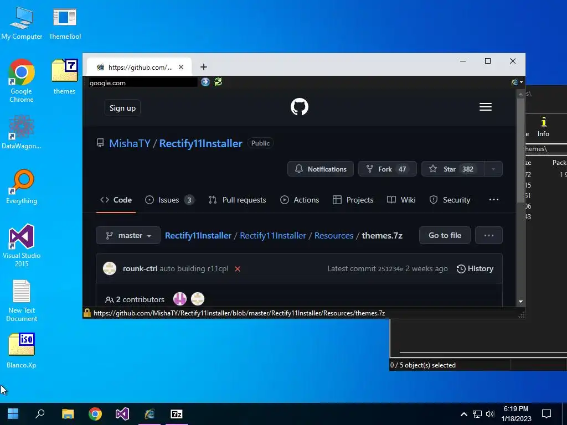
Task: Click the Info icon in 7-Zip window
Action: [x=543, y=127]
